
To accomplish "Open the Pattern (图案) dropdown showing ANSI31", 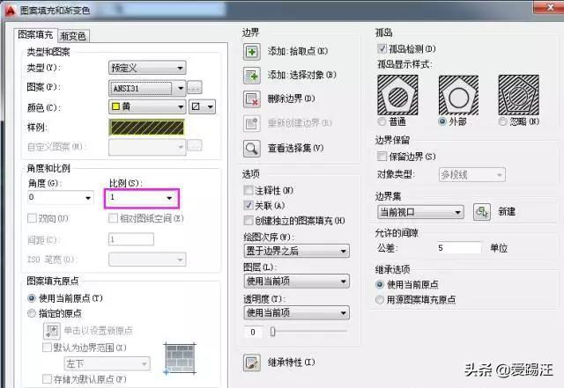I will [x=147, y=88].
